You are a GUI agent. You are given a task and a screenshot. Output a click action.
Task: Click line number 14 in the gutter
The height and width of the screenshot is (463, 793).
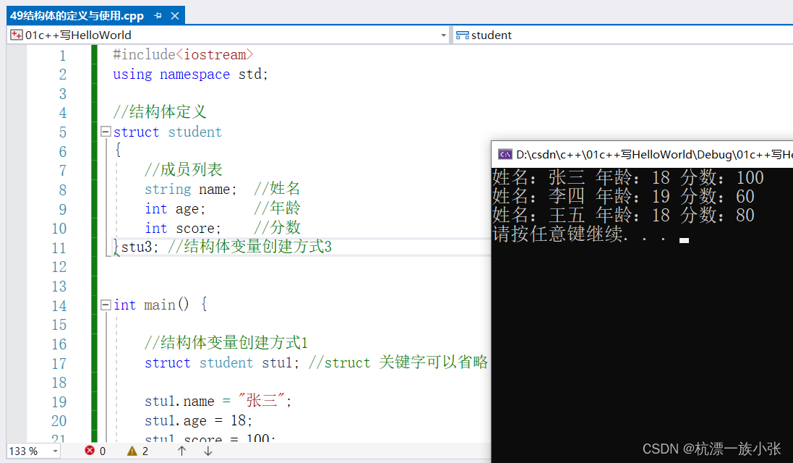59,305
